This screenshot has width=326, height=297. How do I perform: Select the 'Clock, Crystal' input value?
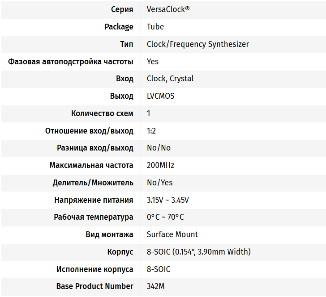pos(170,79)
